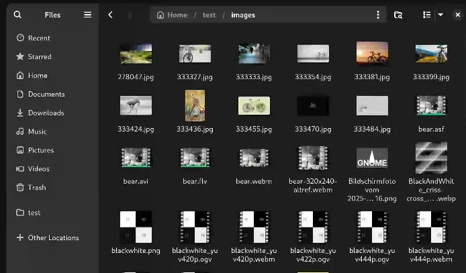Toggle to list view layout
Image resolution: width=466 pixels, height=273 pixels.
[426, 15]
